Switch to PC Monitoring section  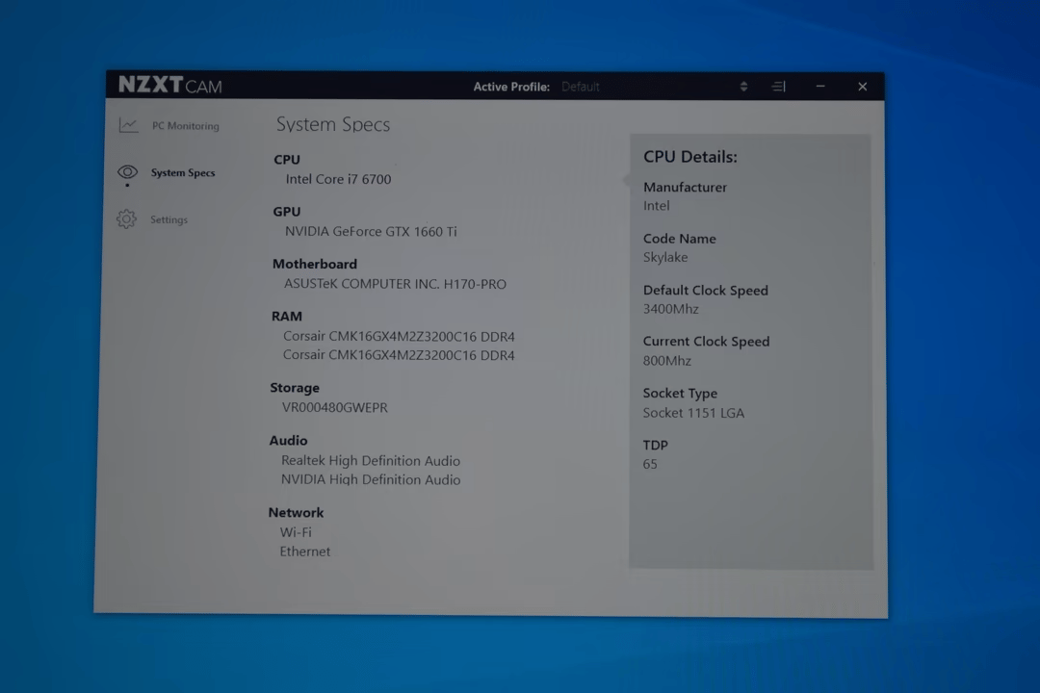click(185, 125)
